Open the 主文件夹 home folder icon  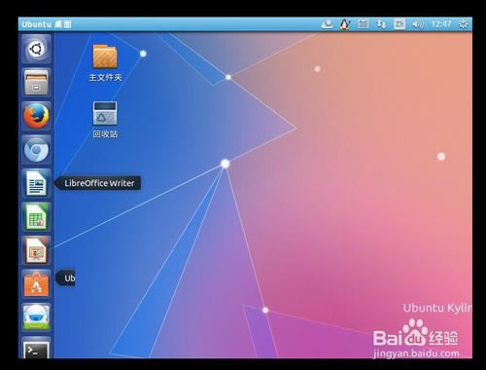pos(105,56)
